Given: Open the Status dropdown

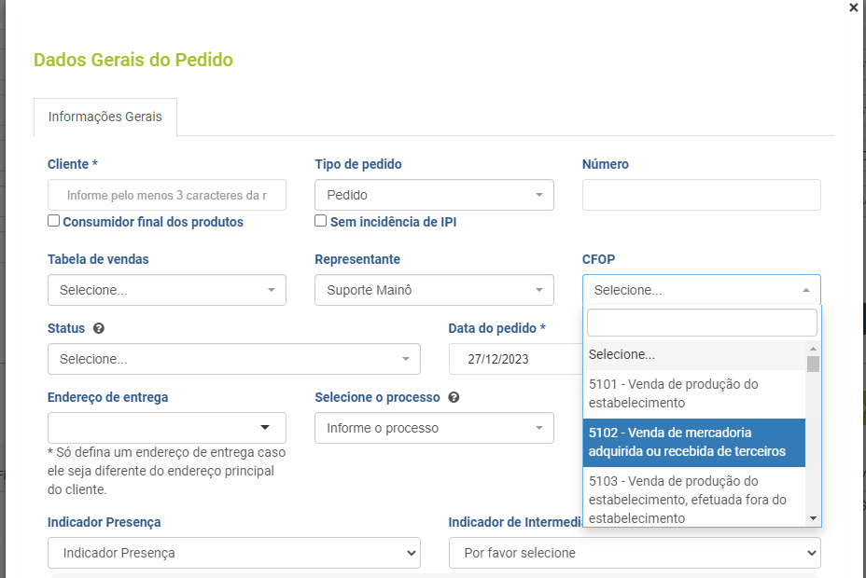Looking at the screenshot, I should (x=234, y=359).
